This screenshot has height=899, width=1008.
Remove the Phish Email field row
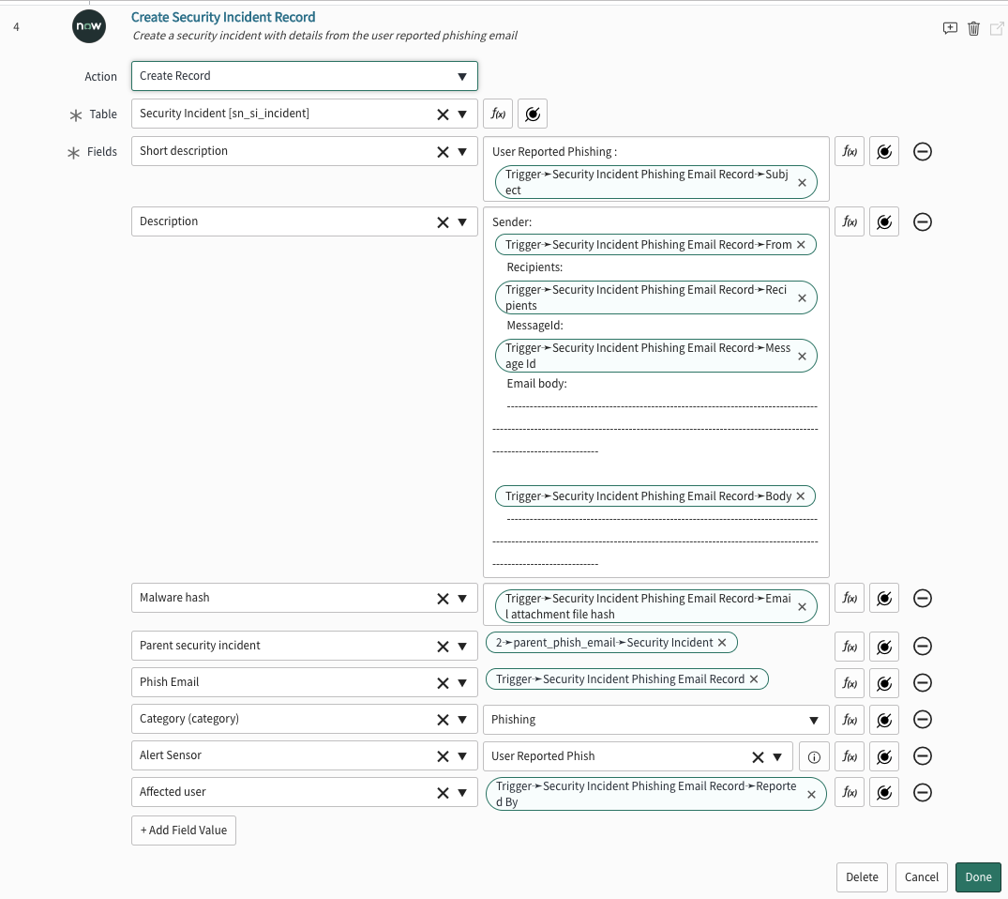tap(923, 683)
